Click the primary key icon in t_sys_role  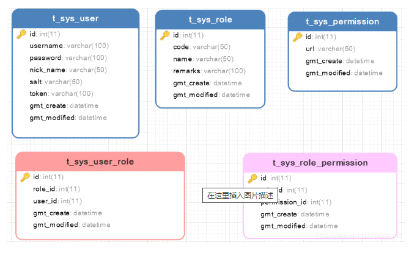[165, 35]
